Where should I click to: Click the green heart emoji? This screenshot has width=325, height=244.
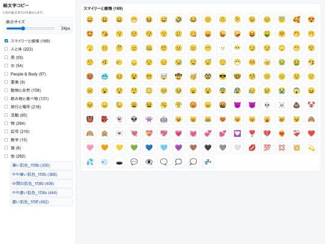(134, 148)
